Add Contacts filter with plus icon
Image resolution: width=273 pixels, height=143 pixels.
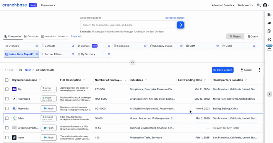click(73, 46)
